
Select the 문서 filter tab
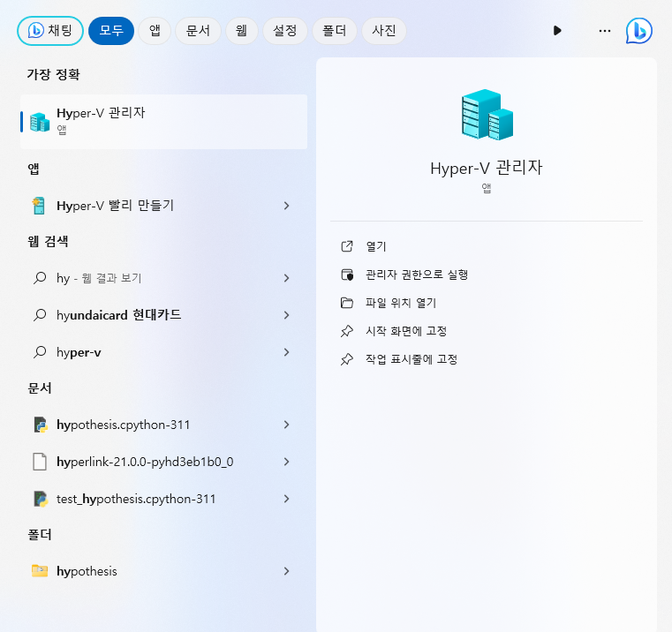pyautogui.click(x=198, y=31)
